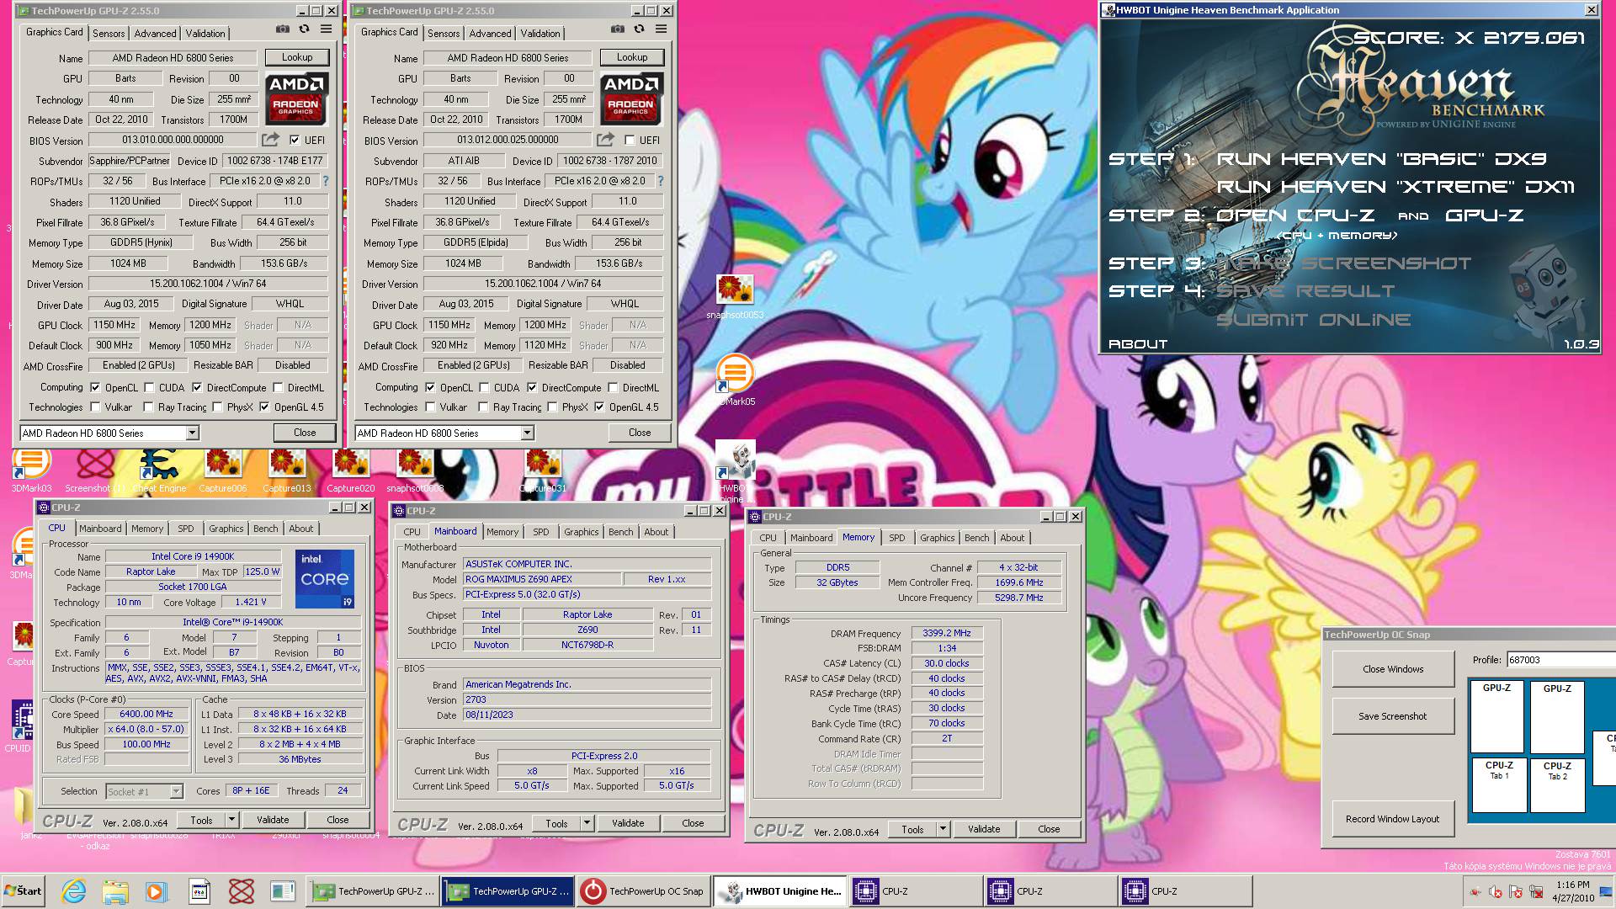This screenshot has width=1616, height=909.
Task: Click Validate button in CPU-Z CPU window
Action: pyautogui.click(x=273, y=819)
